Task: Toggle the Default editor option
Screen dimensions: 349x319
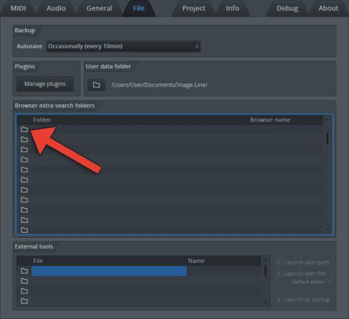Action: click(x=329, y=282)
